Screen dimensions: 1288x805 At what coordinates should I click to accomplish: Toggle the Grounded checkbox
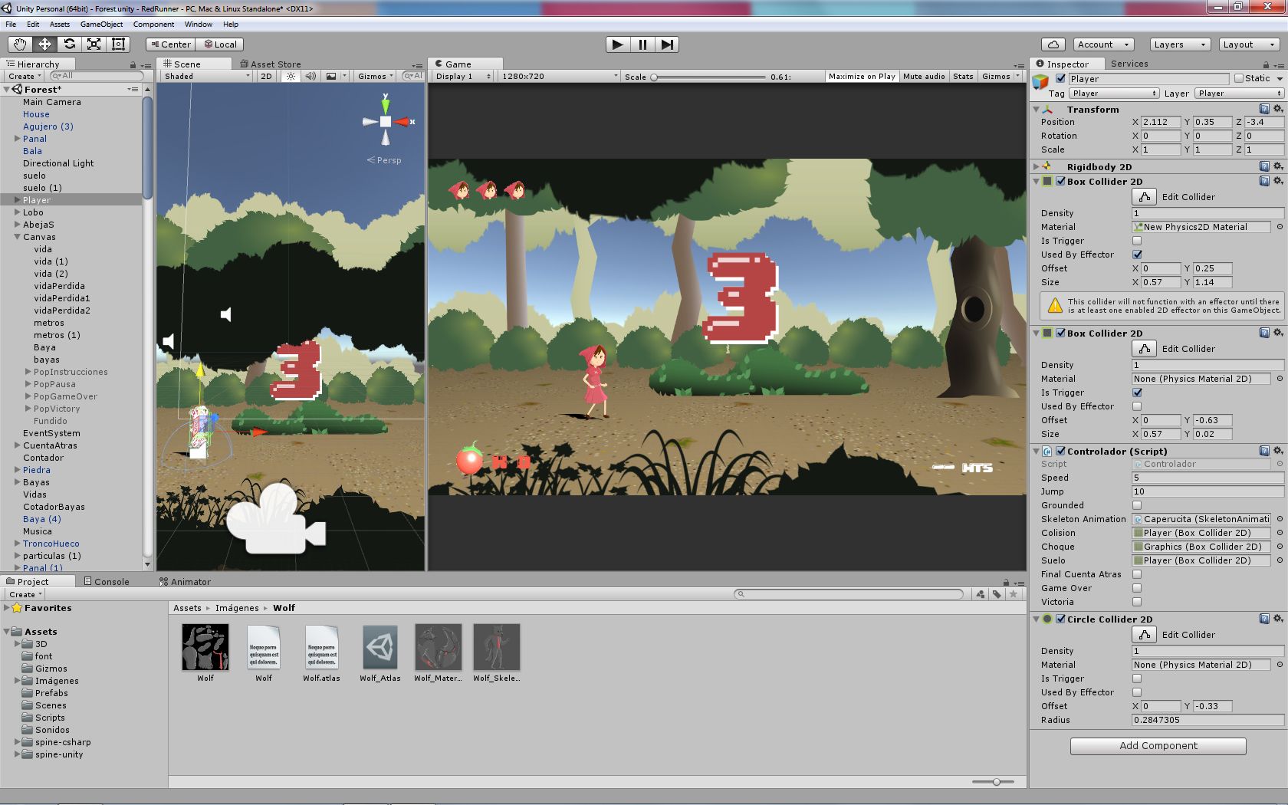tap(1137, 505)
